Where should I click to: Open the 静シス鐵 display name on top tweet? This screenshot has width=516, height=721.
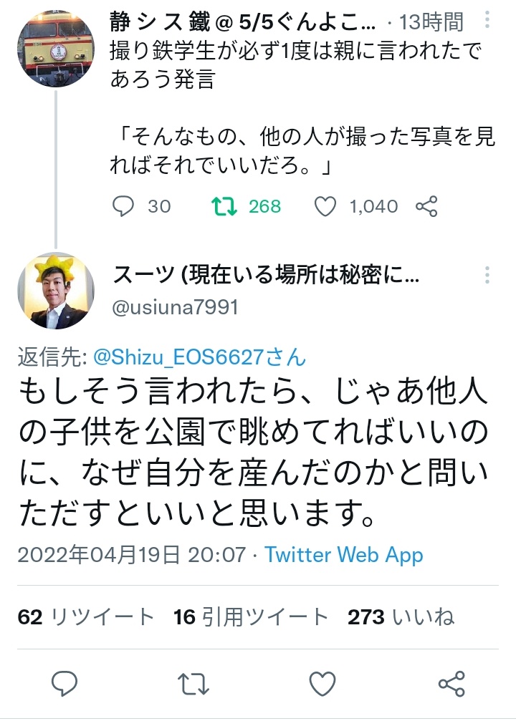coord(242,24)
